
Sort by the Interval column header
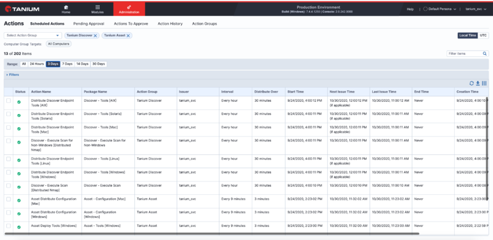(x=227, y=92)
